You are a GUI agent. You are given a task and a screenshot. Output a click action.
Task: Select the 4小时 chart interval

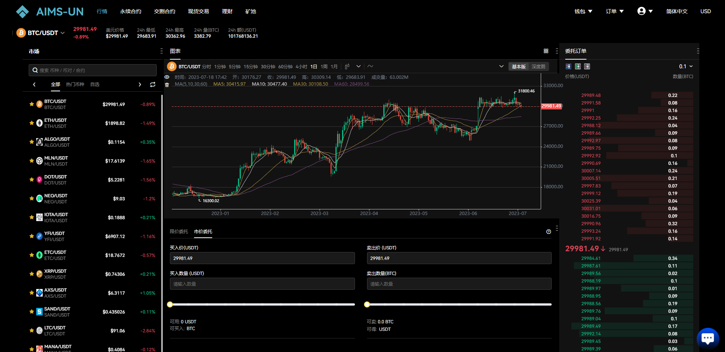(x=301, y=66)
